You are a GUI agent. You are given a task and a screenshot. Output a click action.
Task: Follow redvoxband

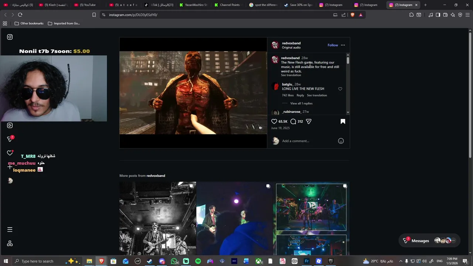coord(333,45)
